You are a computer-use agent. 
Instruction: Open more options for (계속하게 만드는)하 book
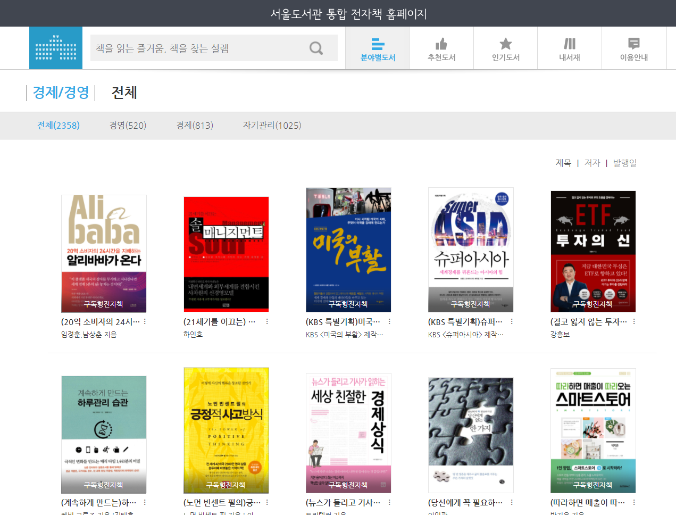coord(145,502)
